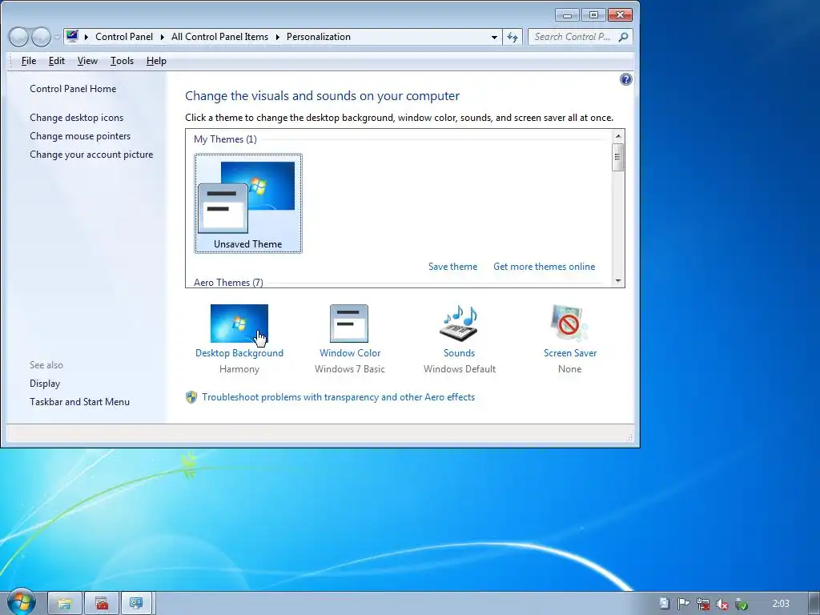Expand breadcrumb arrow after Control Panel
Screen dimensions: 820x615
point(162,37)
